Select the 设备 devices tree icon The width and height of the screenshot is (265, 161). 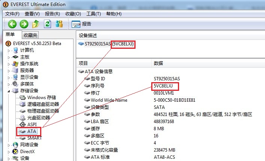coord(15,158)
